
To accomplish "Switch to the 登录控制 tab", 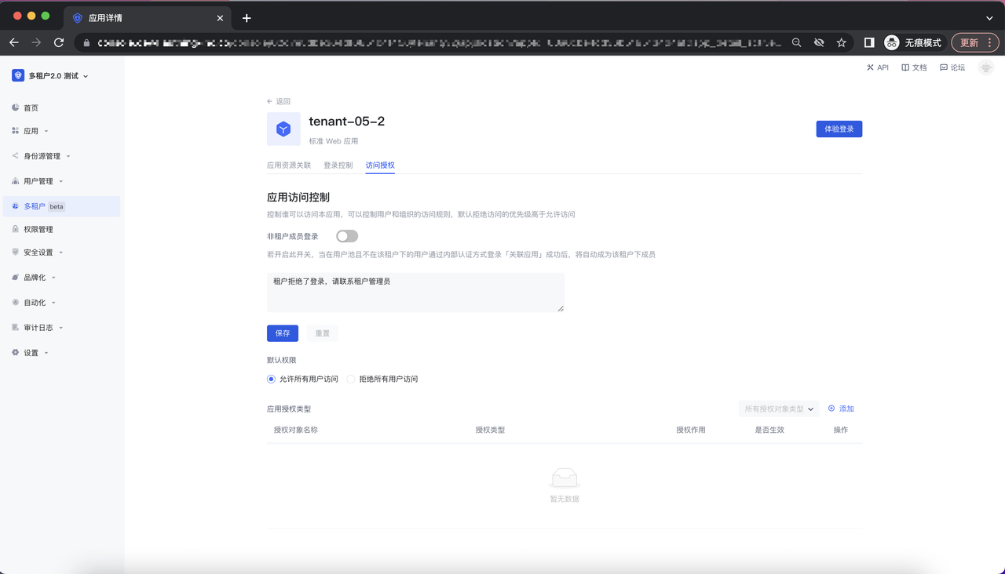I will click(338, 165).
